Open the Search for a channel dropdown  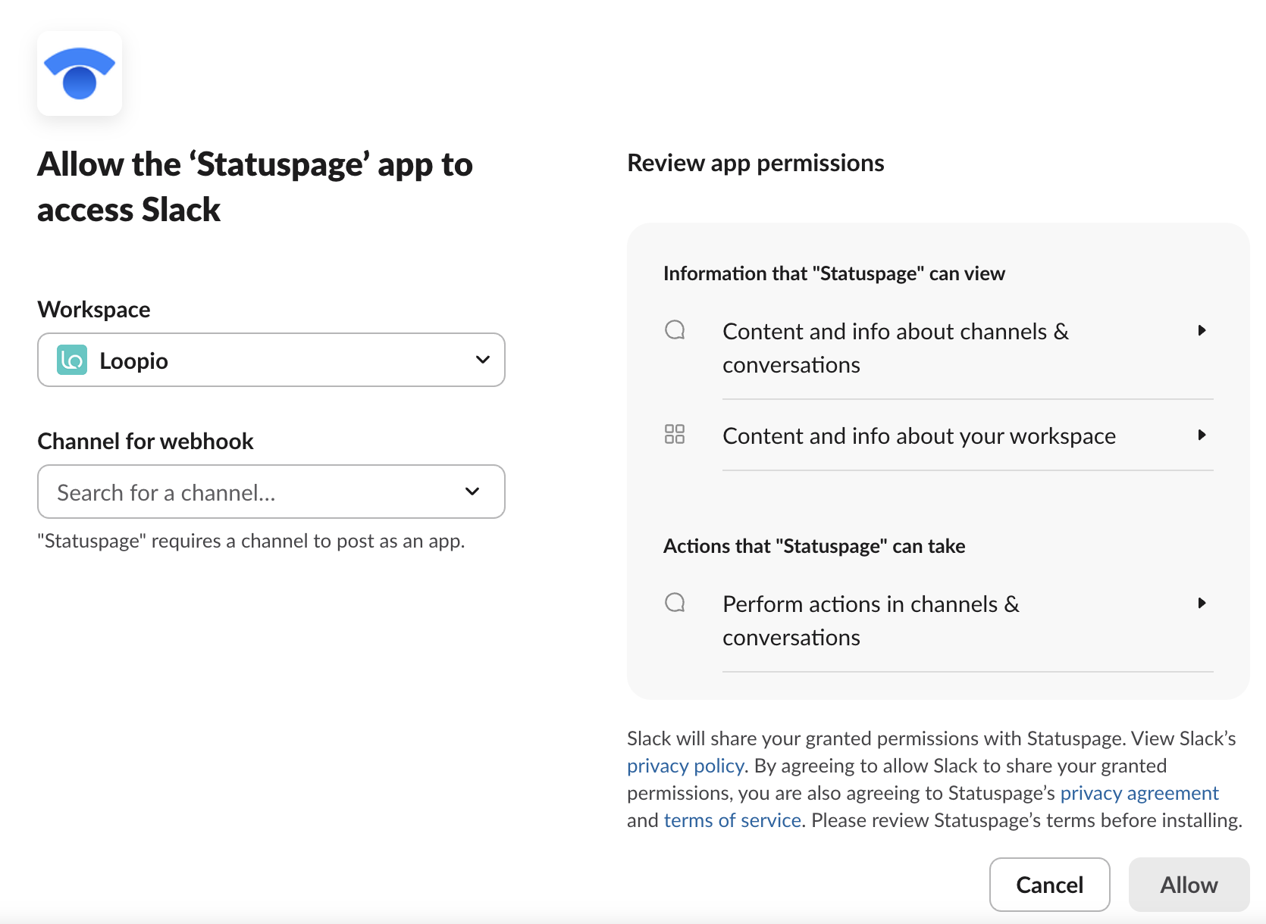[271, 492]
